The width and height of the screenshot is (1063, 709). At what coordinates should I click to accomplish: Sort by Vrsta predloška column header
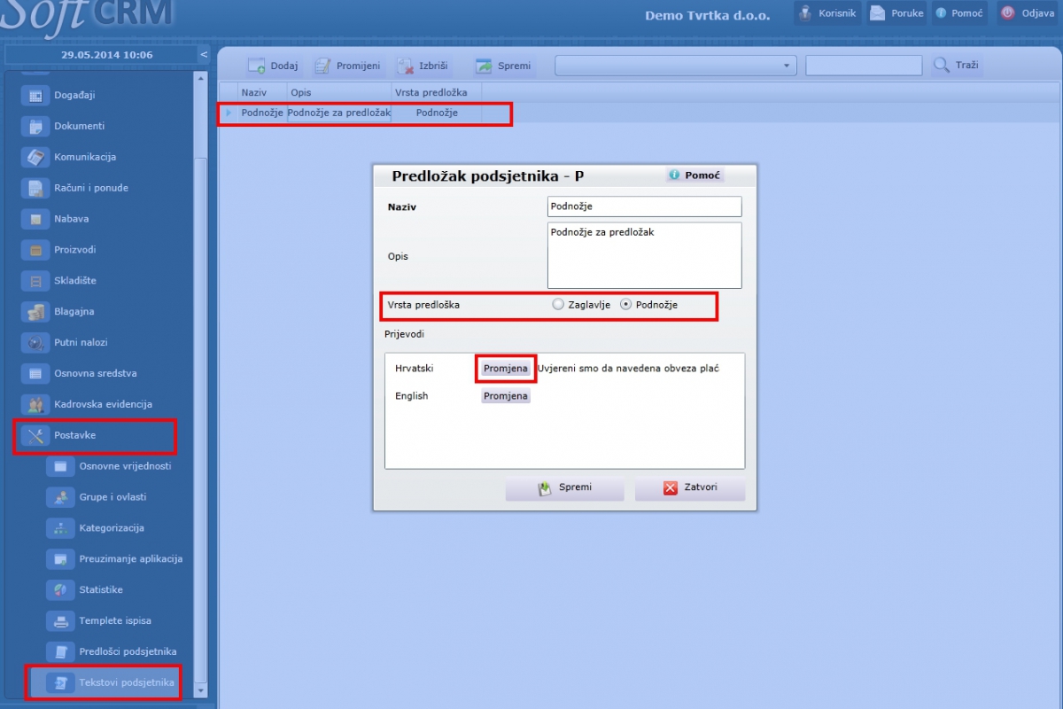click(437, 92)
